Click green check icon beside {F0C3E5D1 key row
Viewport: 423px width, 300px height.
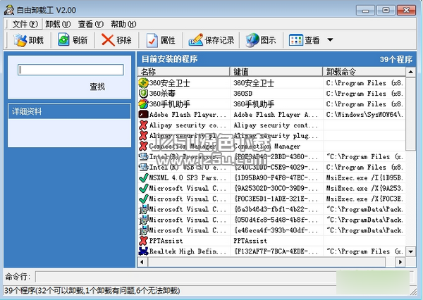tap(143, 199)
